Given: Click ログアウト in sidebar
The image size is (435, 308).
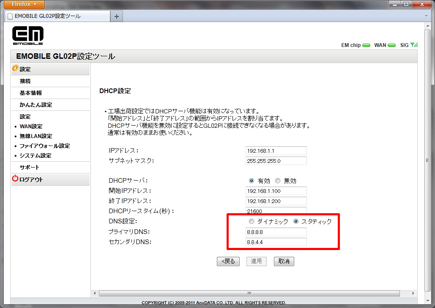Looking at the screenshot, I should tap(50, 179).
